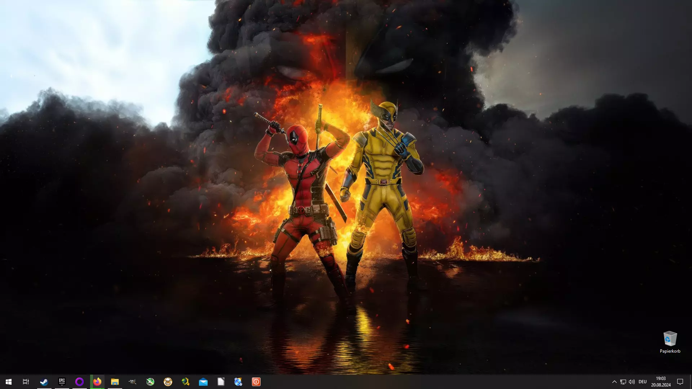
Task: Launch GIMP from the taskbar
Action: pos(132,382)
